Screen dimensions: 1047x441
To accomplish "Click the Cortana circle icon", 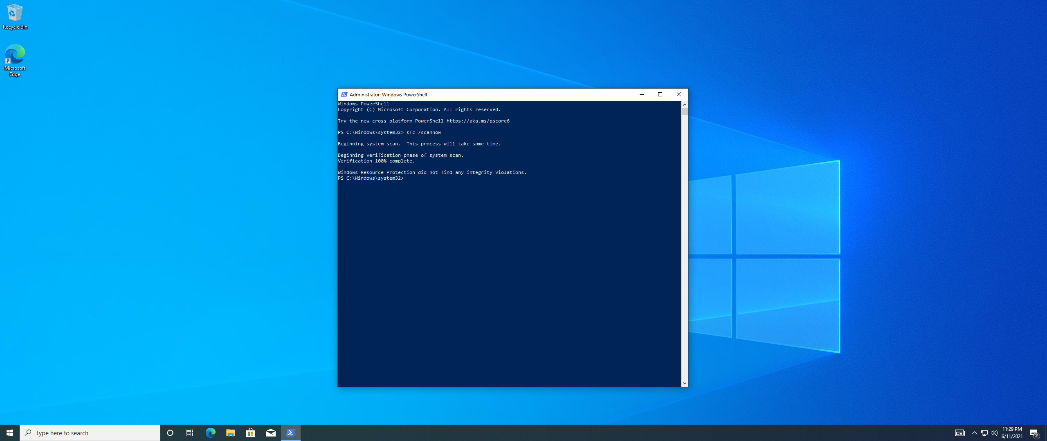I will click(x=170, y=433).
